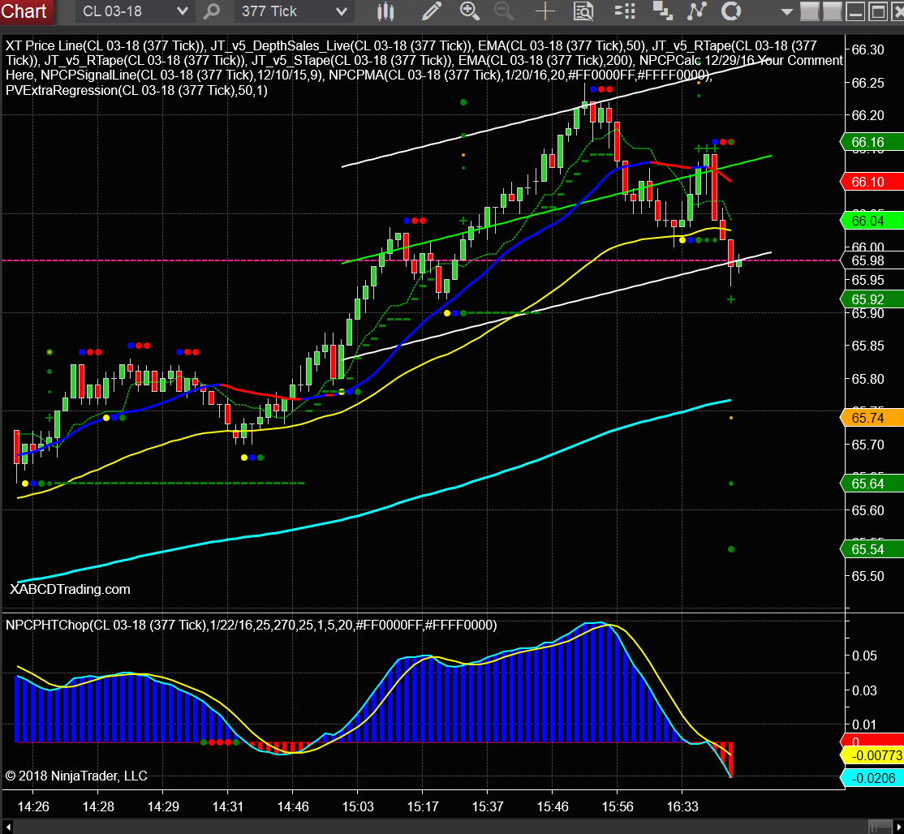Click the 15:03 time axis label
The image size is (904, 834).
358,806
